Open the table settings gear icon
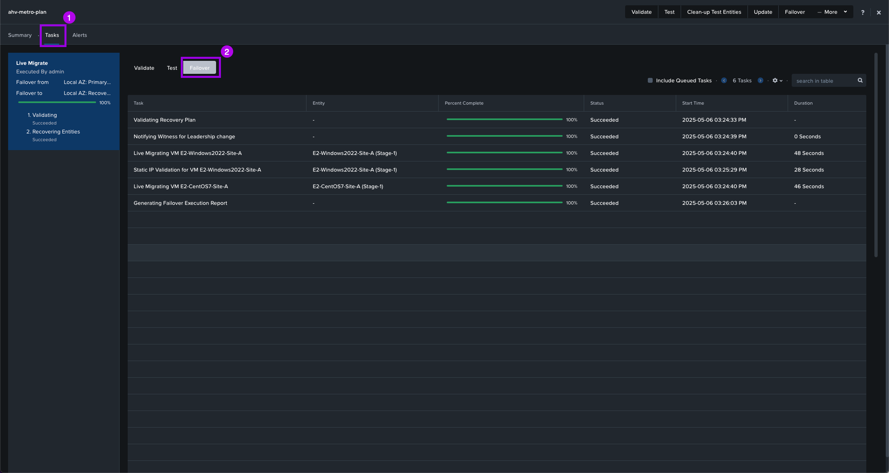The height and width of the screenshot is (473, 889). pyautogui.click(x=775, y=80)
